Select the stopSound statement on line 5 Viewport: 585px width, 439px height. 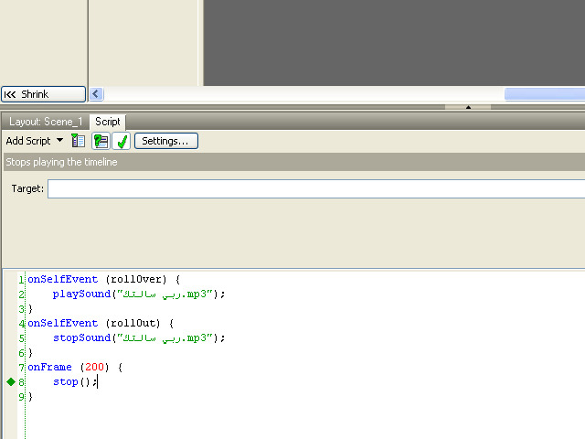click(137, 337)
